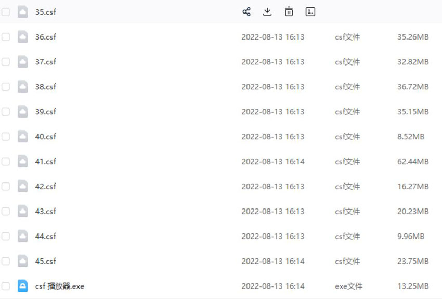Screen dimensions: 442x300
Task: Select 37.csf with its checkbox
Action: [x=6, y=62]
